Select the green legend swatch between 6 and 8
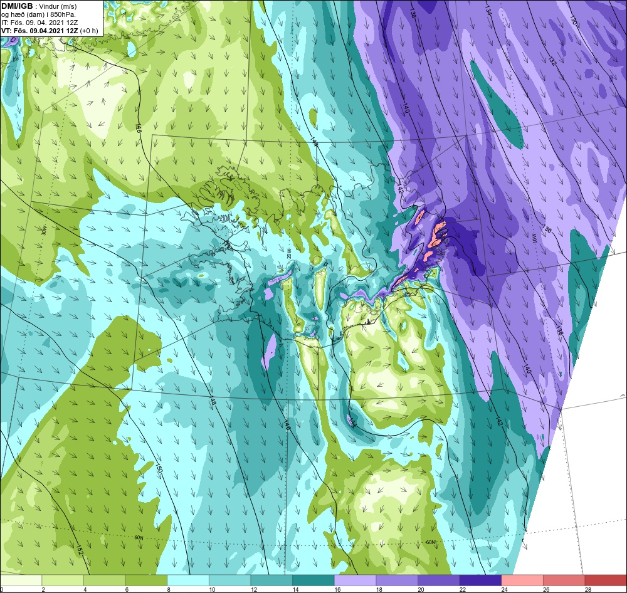Image resolution: width=627 pixels, height=593 pixels. (x=146, y=580)
